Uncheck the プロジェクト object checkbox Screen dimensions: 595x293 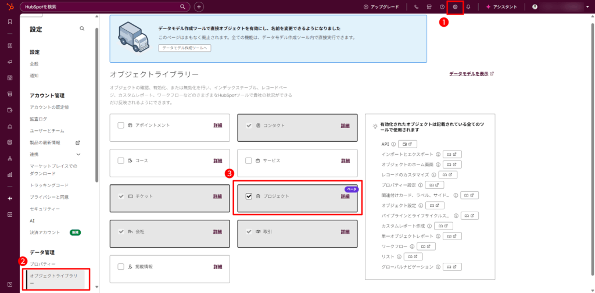249,196
